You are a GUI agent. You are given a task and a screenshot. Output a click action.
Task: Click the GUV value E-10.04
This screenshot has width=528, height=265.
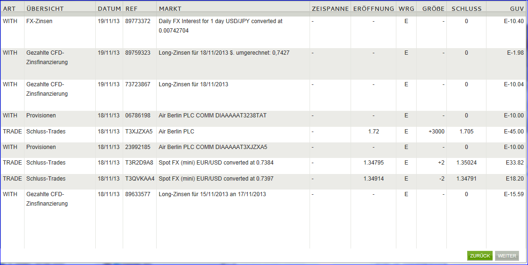click(514, 84)
